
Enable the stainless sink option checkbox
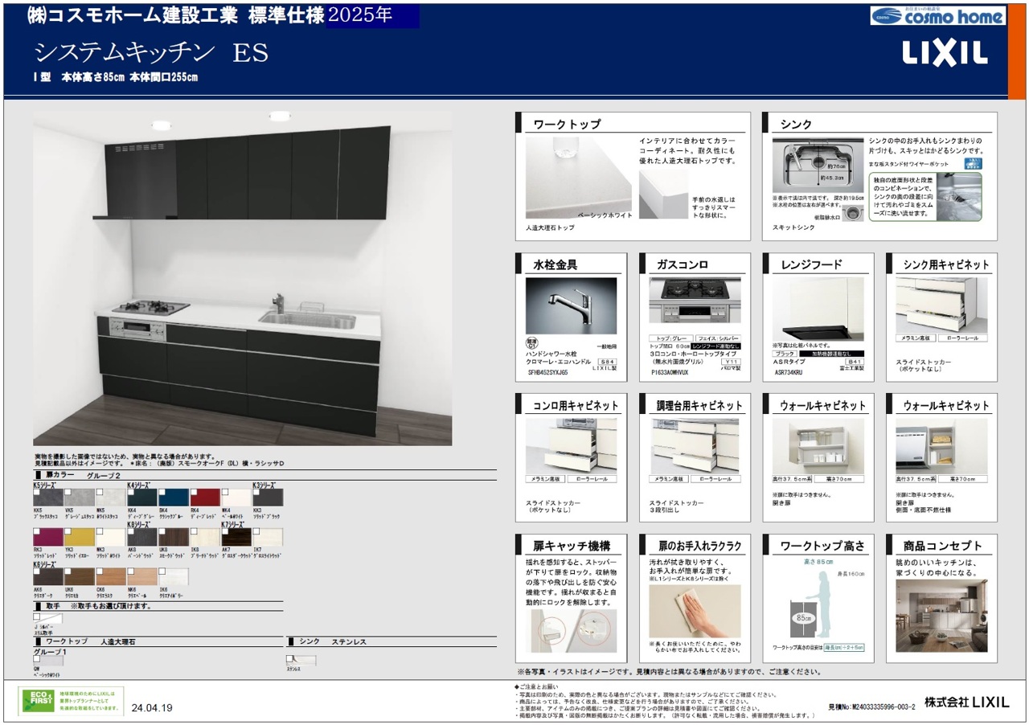291,657
